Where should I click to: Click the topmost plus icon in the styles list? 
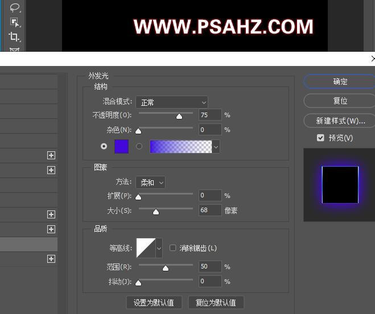51,155
